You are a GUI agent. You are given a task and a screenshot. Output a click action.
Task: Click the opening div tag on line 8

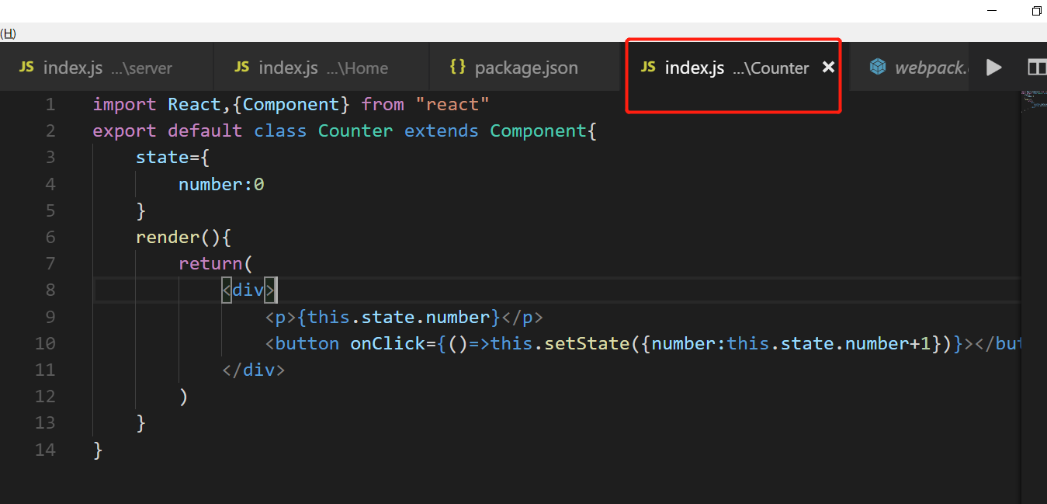(x=248, y=290)
